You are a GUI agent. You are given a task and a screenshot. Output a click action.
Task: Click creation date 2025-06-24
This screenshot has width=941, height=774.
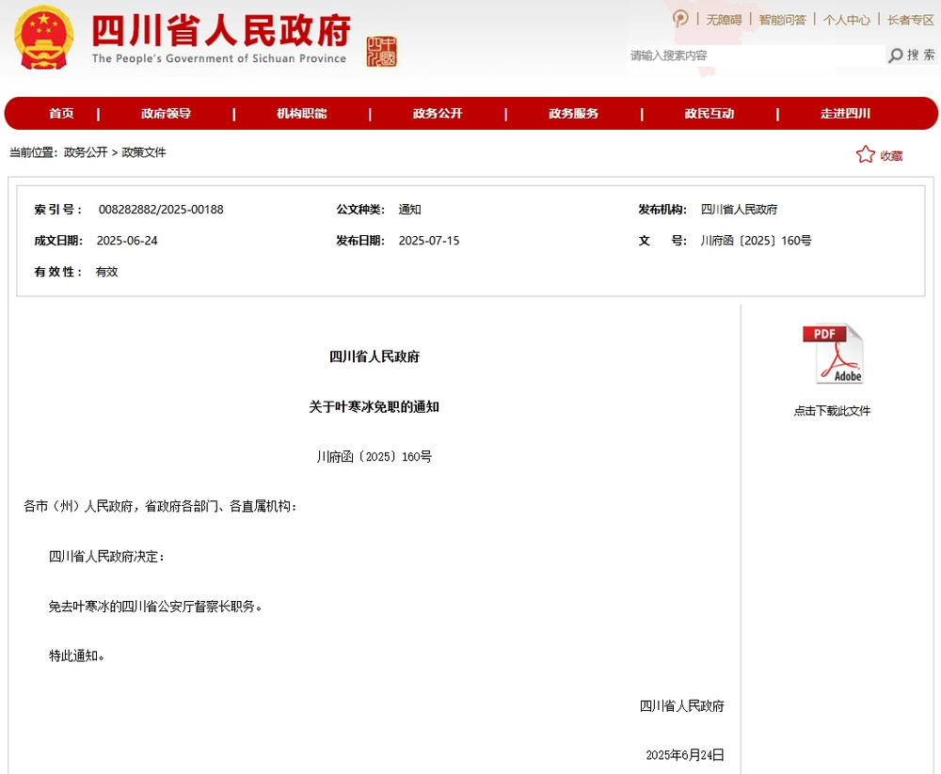127,241
